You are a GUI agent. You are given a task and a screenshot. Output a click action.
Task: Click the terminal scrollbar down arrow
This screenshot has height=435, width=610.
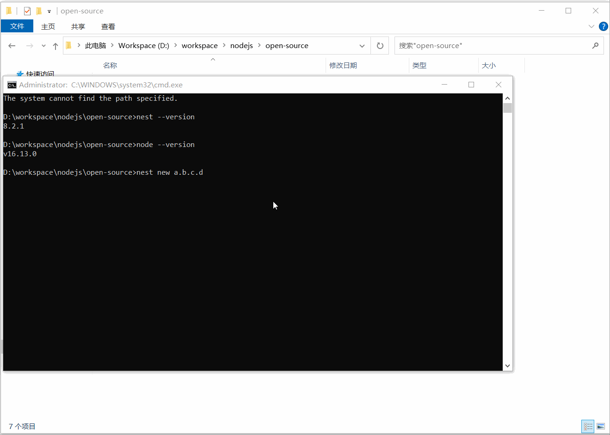[x=507, y=365]
